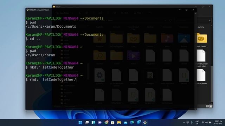Image resolution: width=225 pixels, height=126 pixels.
Task: Click the microphone icon in the system tray
Action: (192, 122)
